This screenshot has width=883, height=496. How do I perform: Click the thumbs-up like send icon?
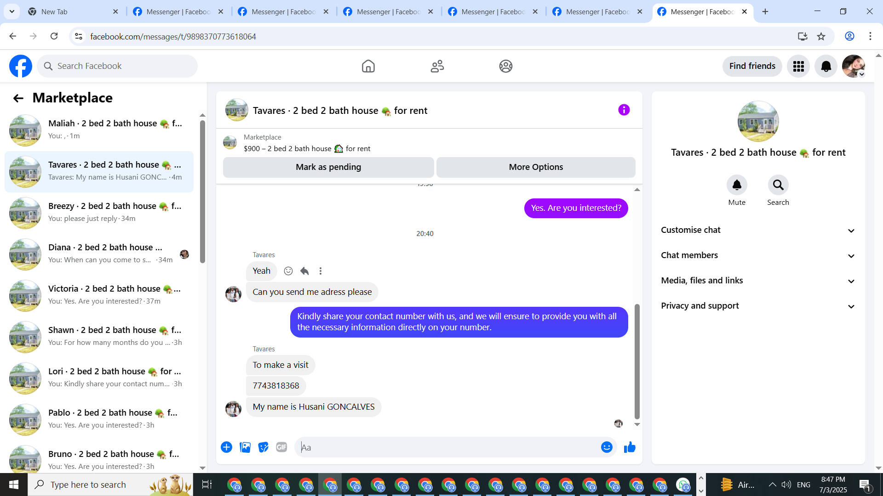(630, 447)
